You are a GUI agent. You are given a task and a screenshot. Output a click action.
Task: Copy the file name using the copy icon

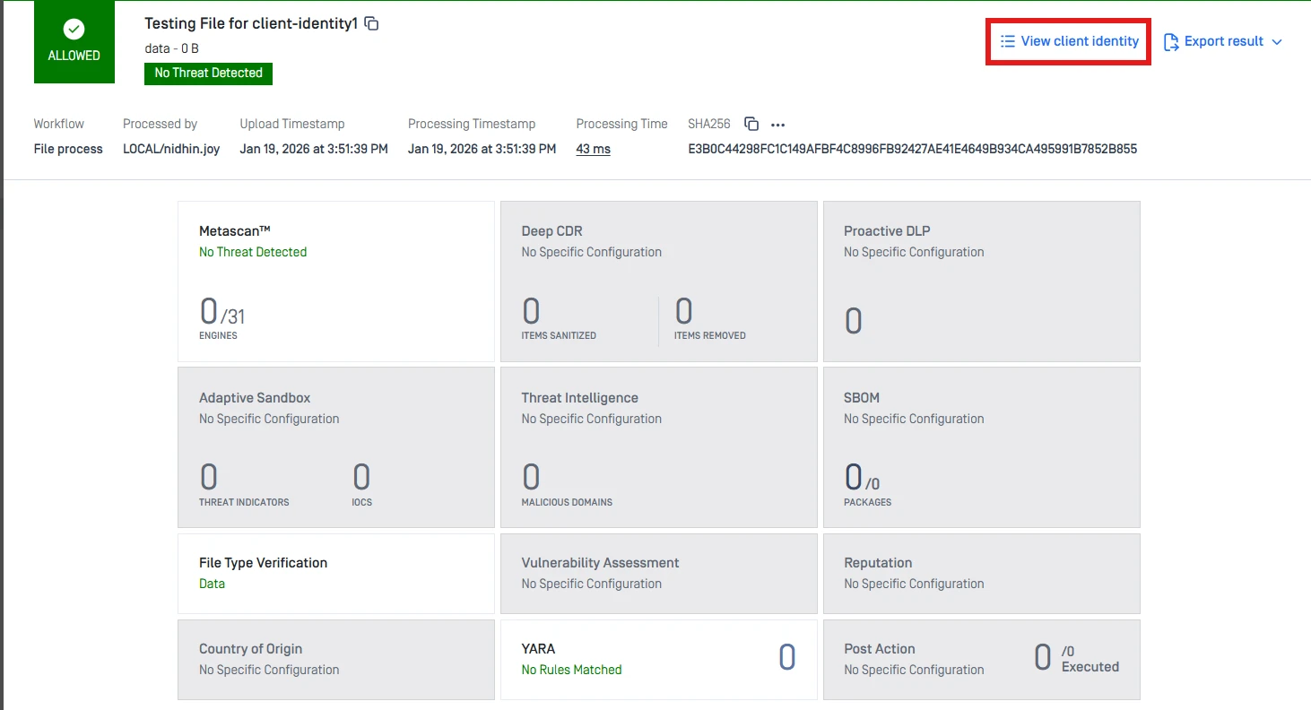pyautogui.click(x=371, y=24)
